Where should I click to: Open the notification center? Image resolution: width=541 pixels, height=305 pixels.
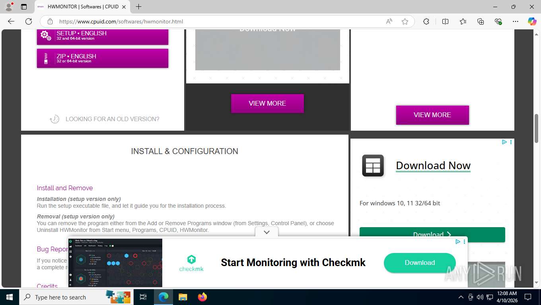(528, 297)
